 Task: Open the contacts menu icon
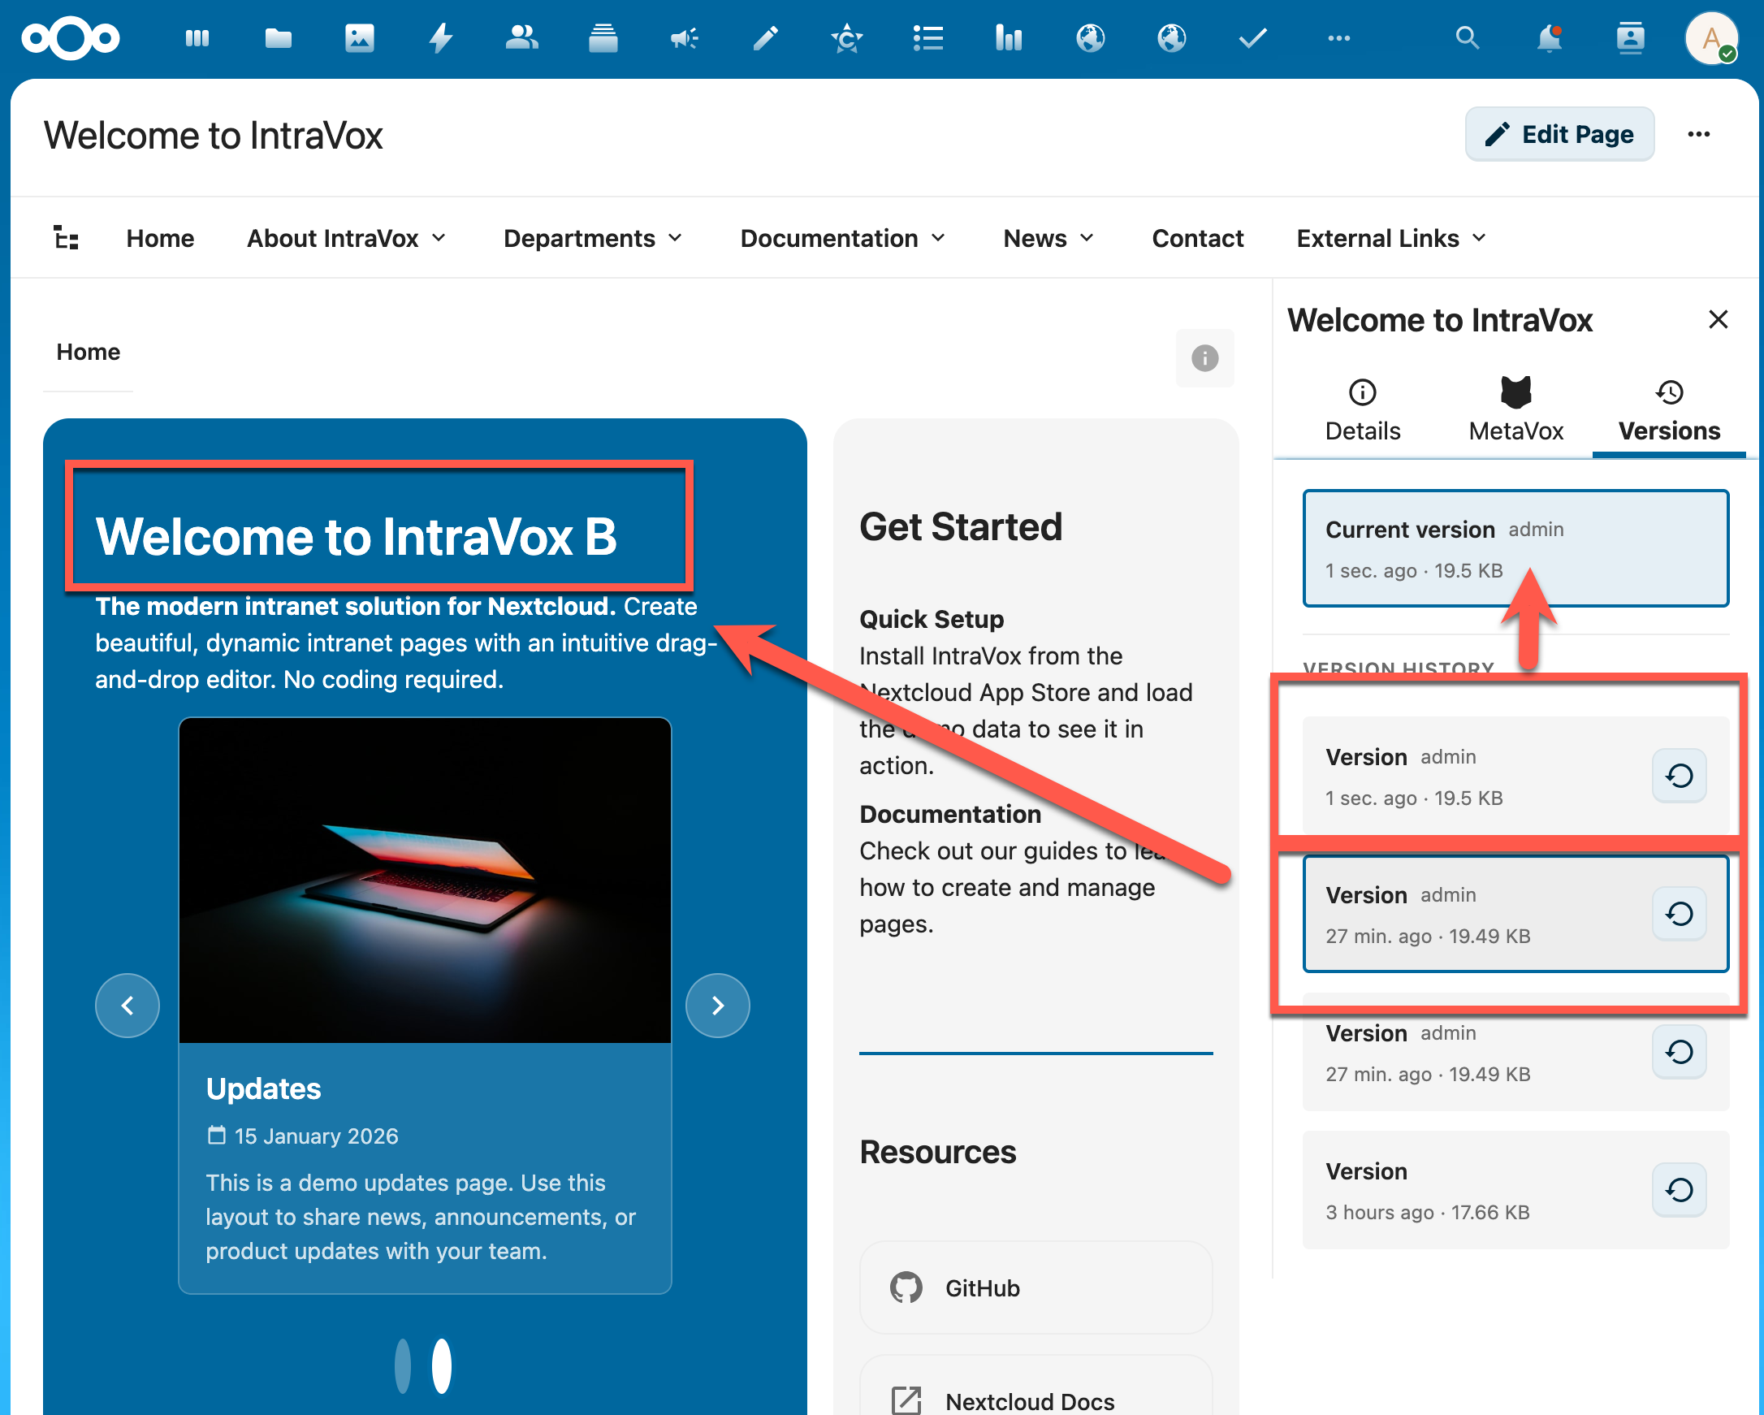(1630, 37)
